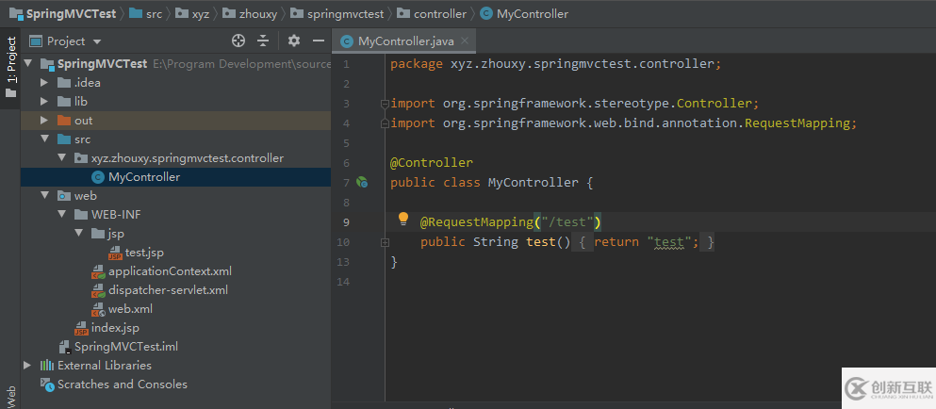Close the MyController.java tab

pos(465,41)
